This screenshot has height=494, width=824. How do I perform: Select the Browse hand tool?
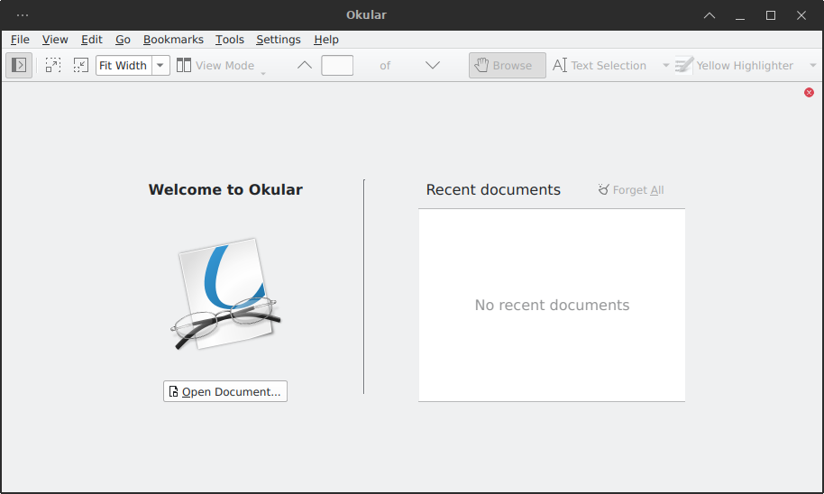pos(507,65)
